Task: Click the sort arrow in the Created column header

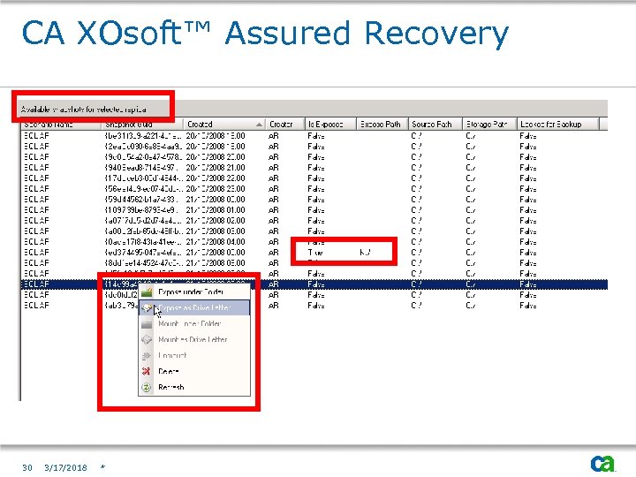Action: (259, 125)
